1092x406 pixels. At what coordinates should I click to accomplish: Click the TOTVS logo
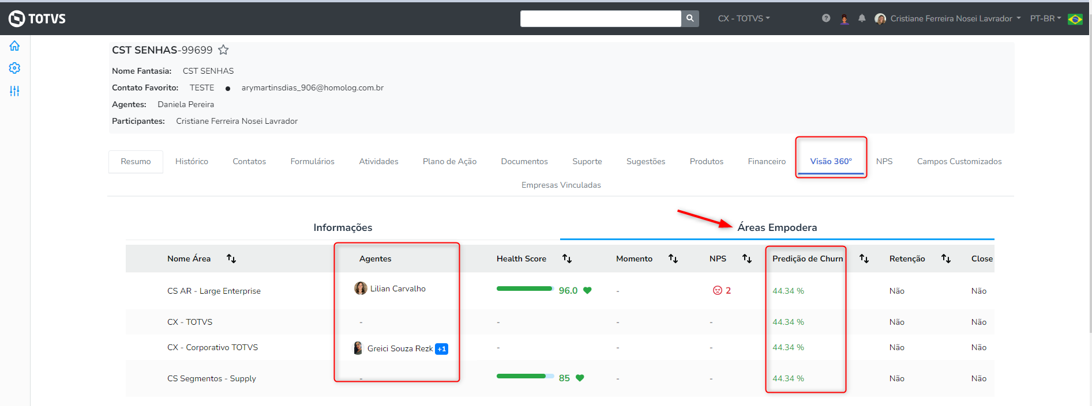tap(37, 18)
